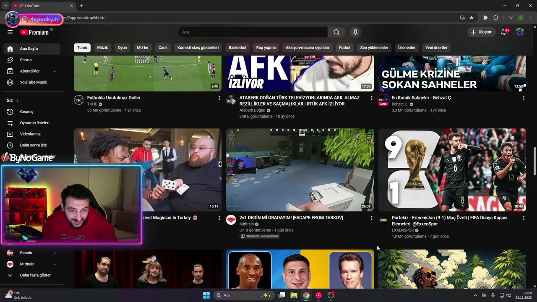
Task: Open the 2v1 DEDİN Mİ ORADAYIM thumbnail
Action: [300, 170]
